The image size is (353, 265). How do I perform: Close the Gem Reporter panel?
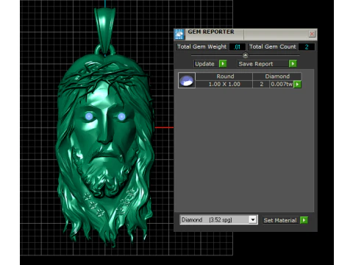coord(312,34)
